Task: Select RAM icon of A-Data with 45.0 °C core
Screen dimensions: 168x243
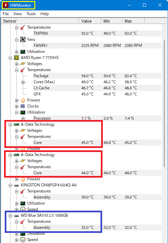Action: pyautogui.click(x=16, y=124)
